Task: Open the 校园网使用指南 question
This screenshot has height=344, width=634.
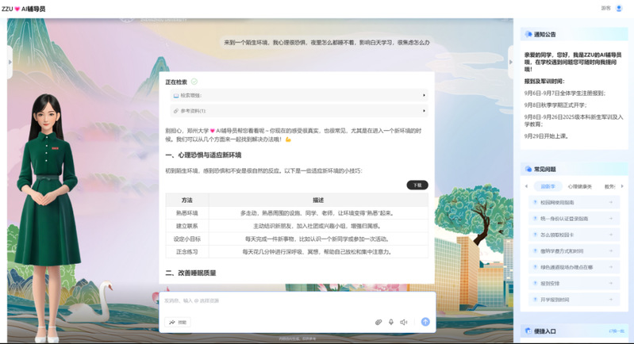Action: point(573,202)
